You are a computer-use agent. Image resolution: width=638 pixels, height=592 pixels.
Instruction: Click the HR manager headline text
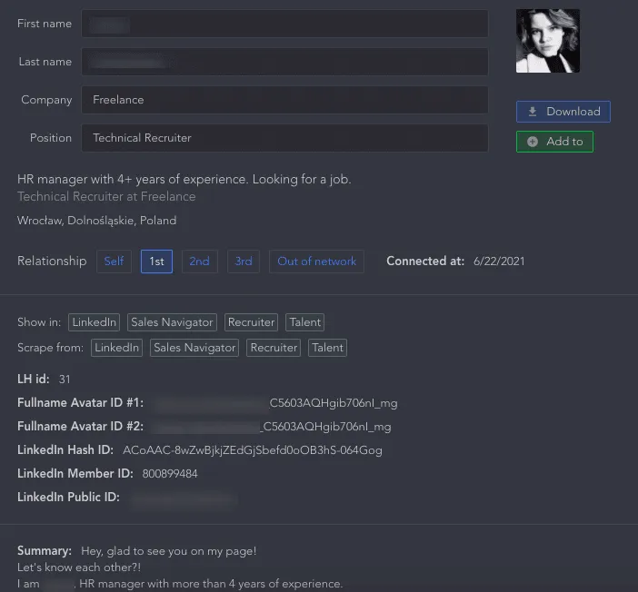pyautogui.click(x=184, y=179)
